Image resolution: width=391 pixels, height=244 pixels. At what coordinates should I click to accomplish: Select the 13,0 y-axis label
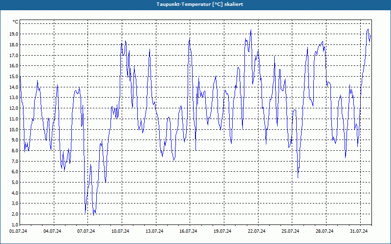14,98
